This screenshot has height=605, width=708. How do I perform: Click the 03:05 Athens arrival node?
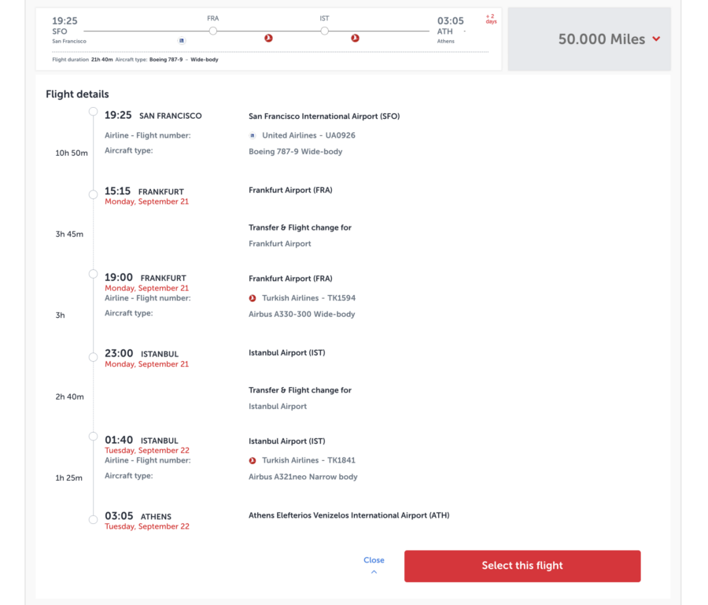[93, 520]
